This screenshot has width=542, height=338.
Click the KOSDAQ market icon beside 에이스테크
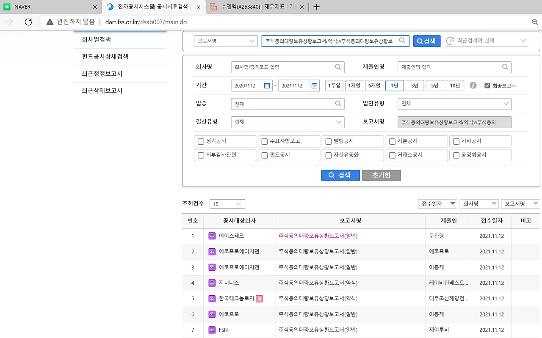click(212, 236)
